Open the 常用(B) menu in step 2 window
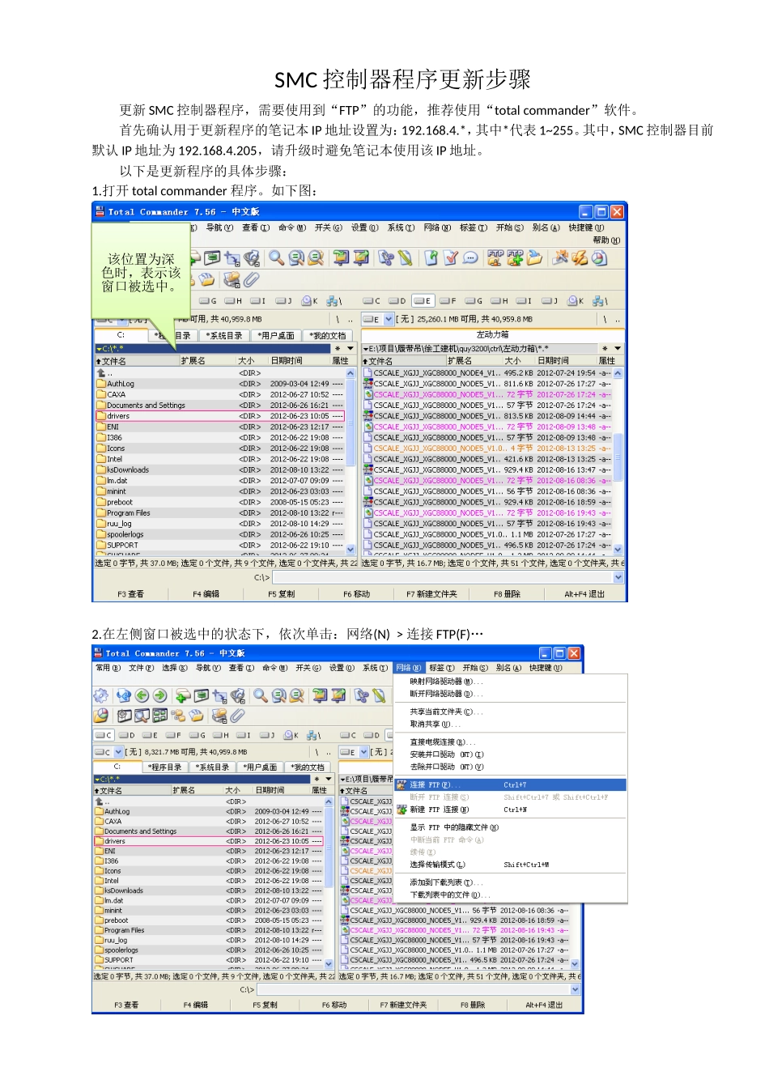The image size is (769, 1088). pos(108,668)
